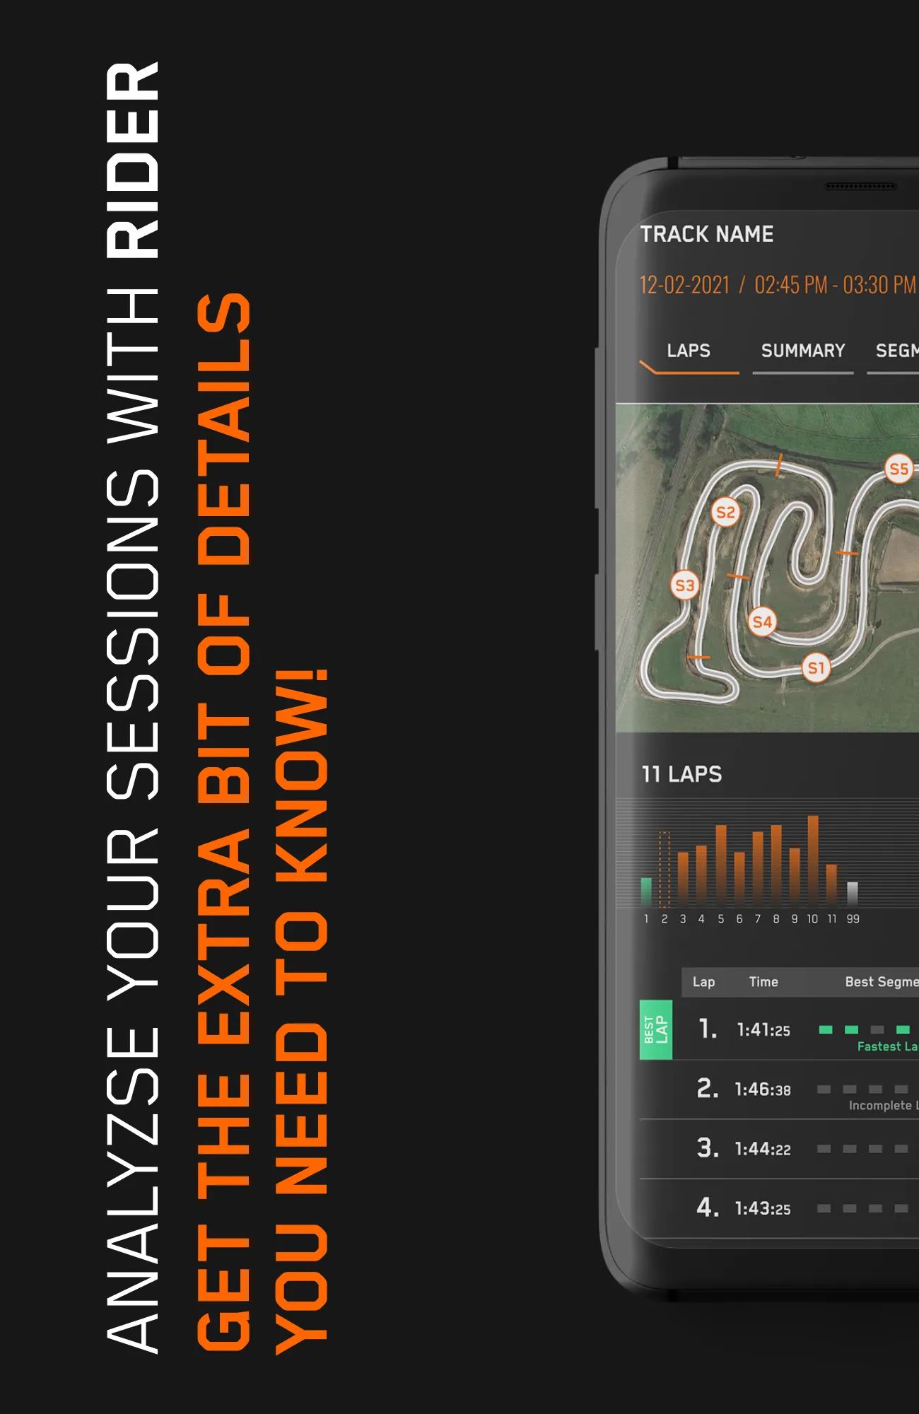Select lap 99 grey bar in chart
The image size is (919, 1414).
pyautogui.click(x=853, y=894)
